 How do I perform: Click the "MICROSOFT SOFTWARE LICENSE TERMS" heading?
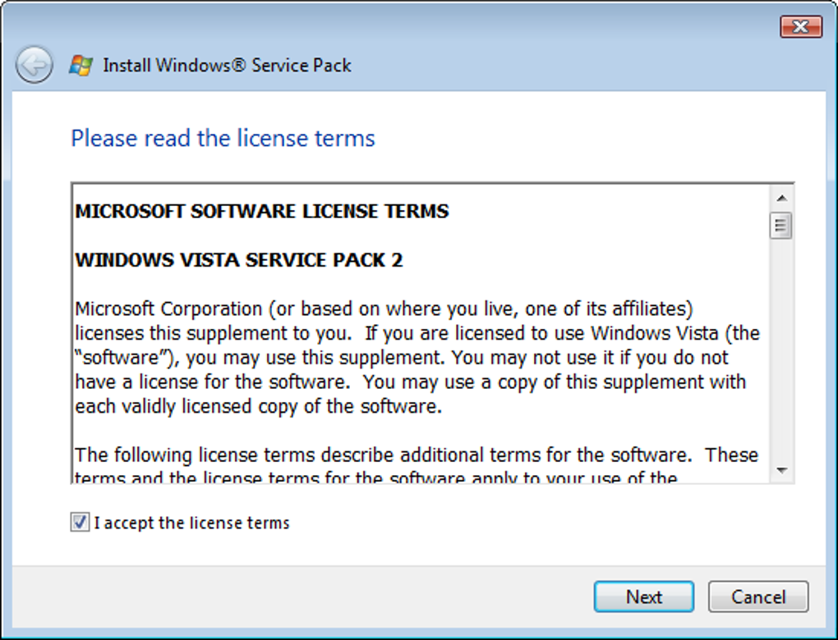pyautogui.click(x=262, y=211)
